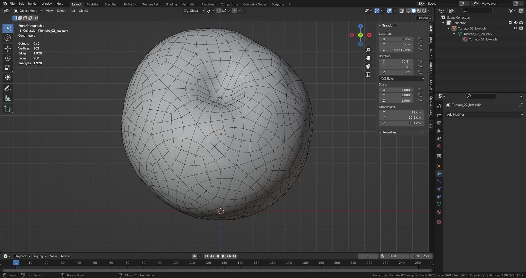Viewport: 526px width, 278px height.
Task: Play the animation forward
Action: point(223,256)
